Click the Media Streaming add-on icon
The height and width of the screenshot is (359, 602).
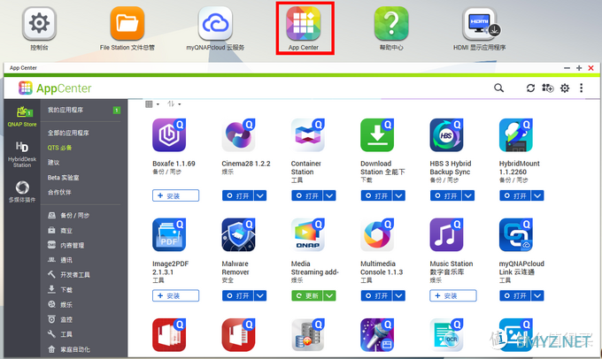(x=308, y=234)
